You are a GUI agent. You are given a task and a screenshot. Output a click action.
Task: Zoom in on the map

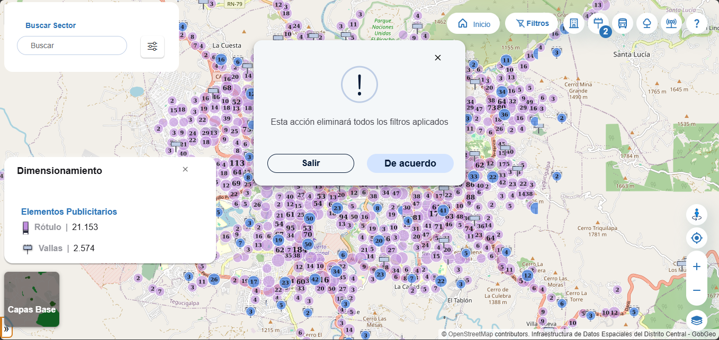tap(697, 267)
